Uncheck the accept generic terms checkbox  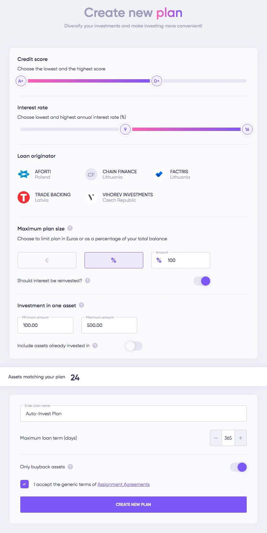click(x=24, y=484)
